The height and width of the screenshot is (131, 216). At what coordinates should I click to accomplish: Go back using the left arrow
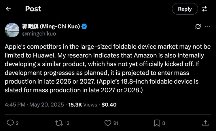tap(9, 9)
